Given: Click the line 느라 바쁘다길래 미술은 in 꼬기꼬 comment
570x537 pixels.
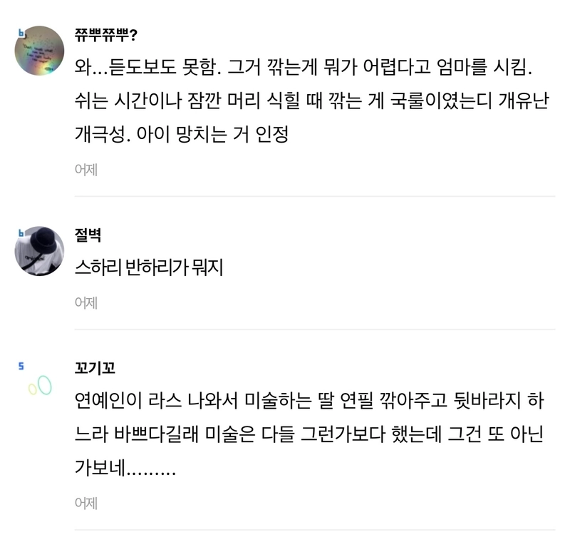Looking at the screenshot, I should (309, 434).
